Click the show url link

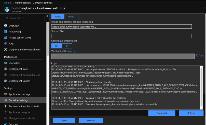coord(71,51)
